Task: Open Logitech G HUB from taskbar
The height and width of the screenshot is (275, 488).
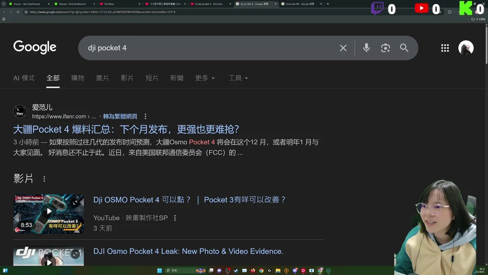Action: tap(270, 270)
